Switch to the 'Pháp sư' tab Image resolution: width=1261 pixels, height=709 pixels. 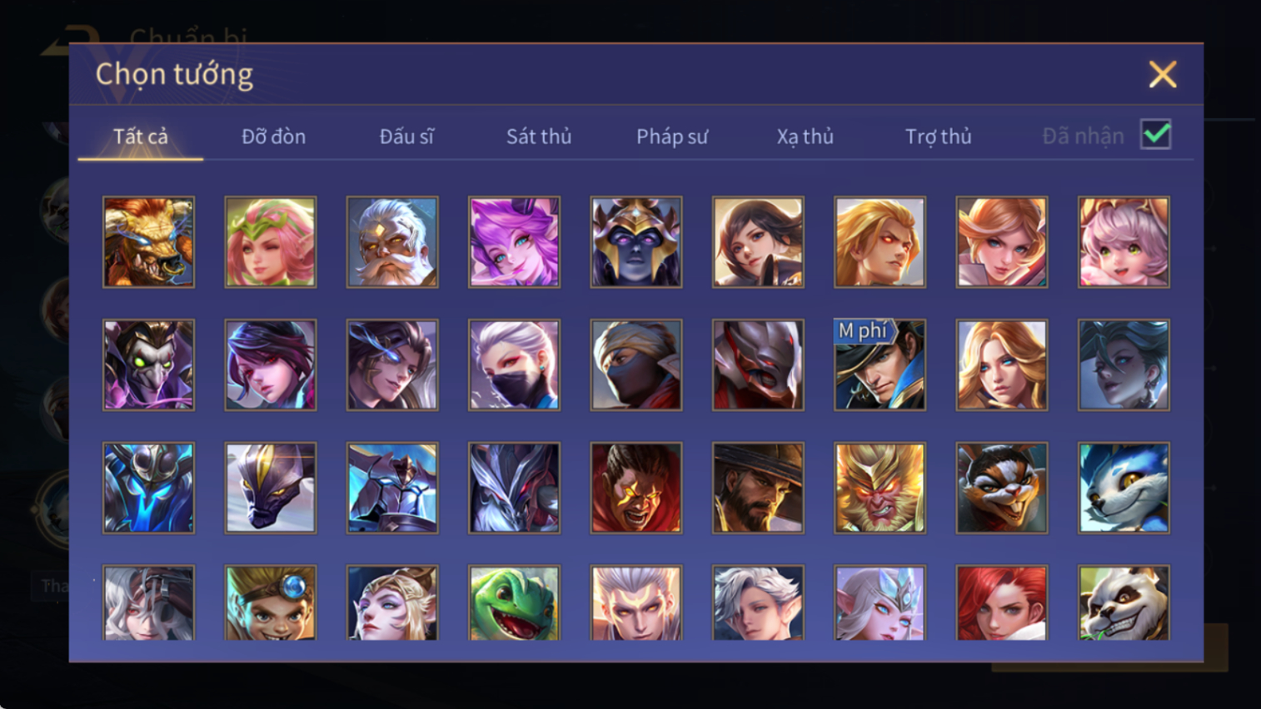click(x=672, y=136)
